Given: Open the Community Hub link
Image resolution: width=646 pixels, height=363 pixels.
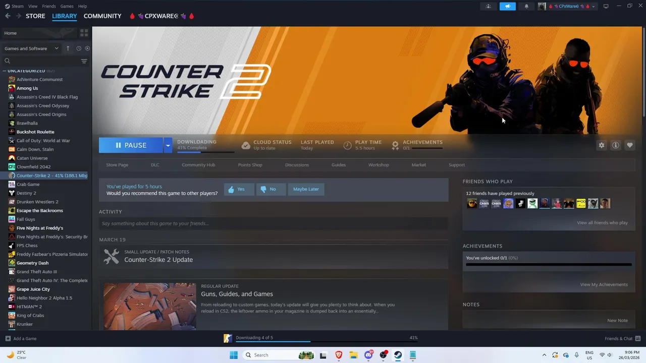Looking at the screenshot, I should coord(198,165).
